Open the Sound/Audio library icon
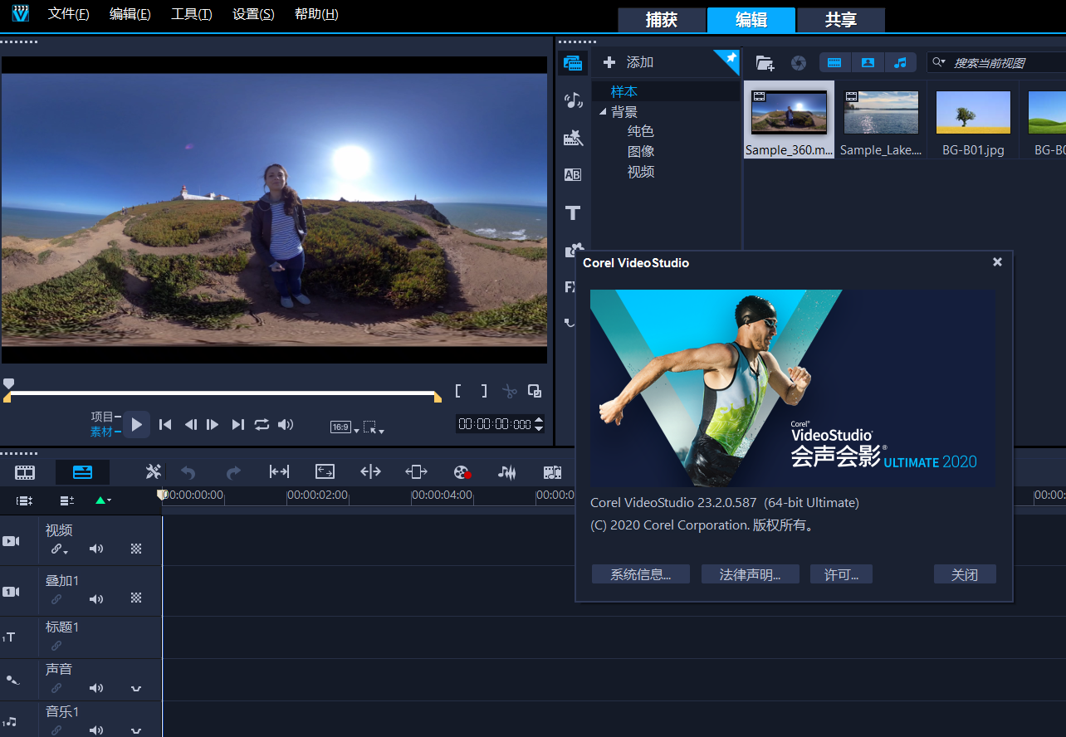This screenshot has height=737, width=1066. click(573, 100)
